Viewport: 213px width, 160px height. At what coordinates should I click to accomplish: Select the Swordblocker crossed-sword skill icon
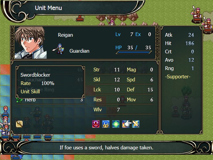[136, 124]
